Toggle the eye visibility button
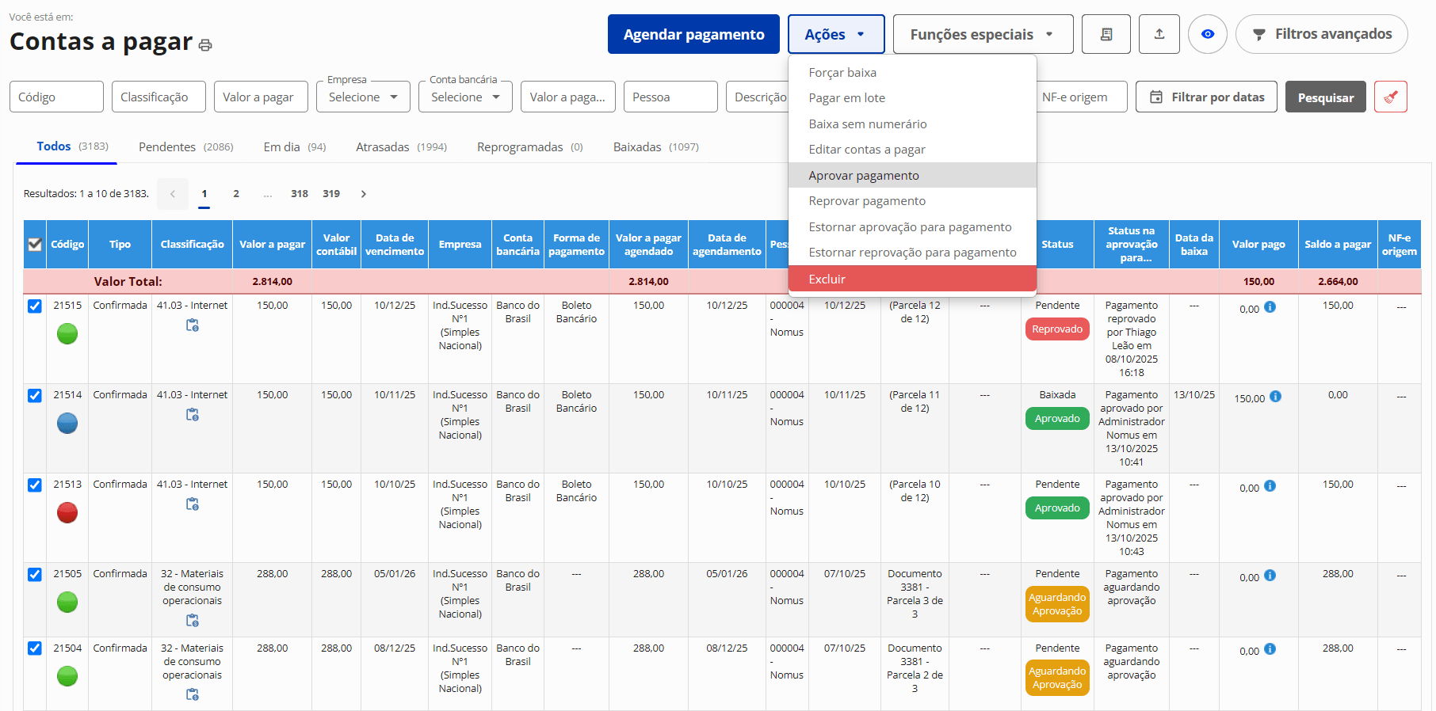This screenshot has width=1436, height=711. coord(1207,34)
